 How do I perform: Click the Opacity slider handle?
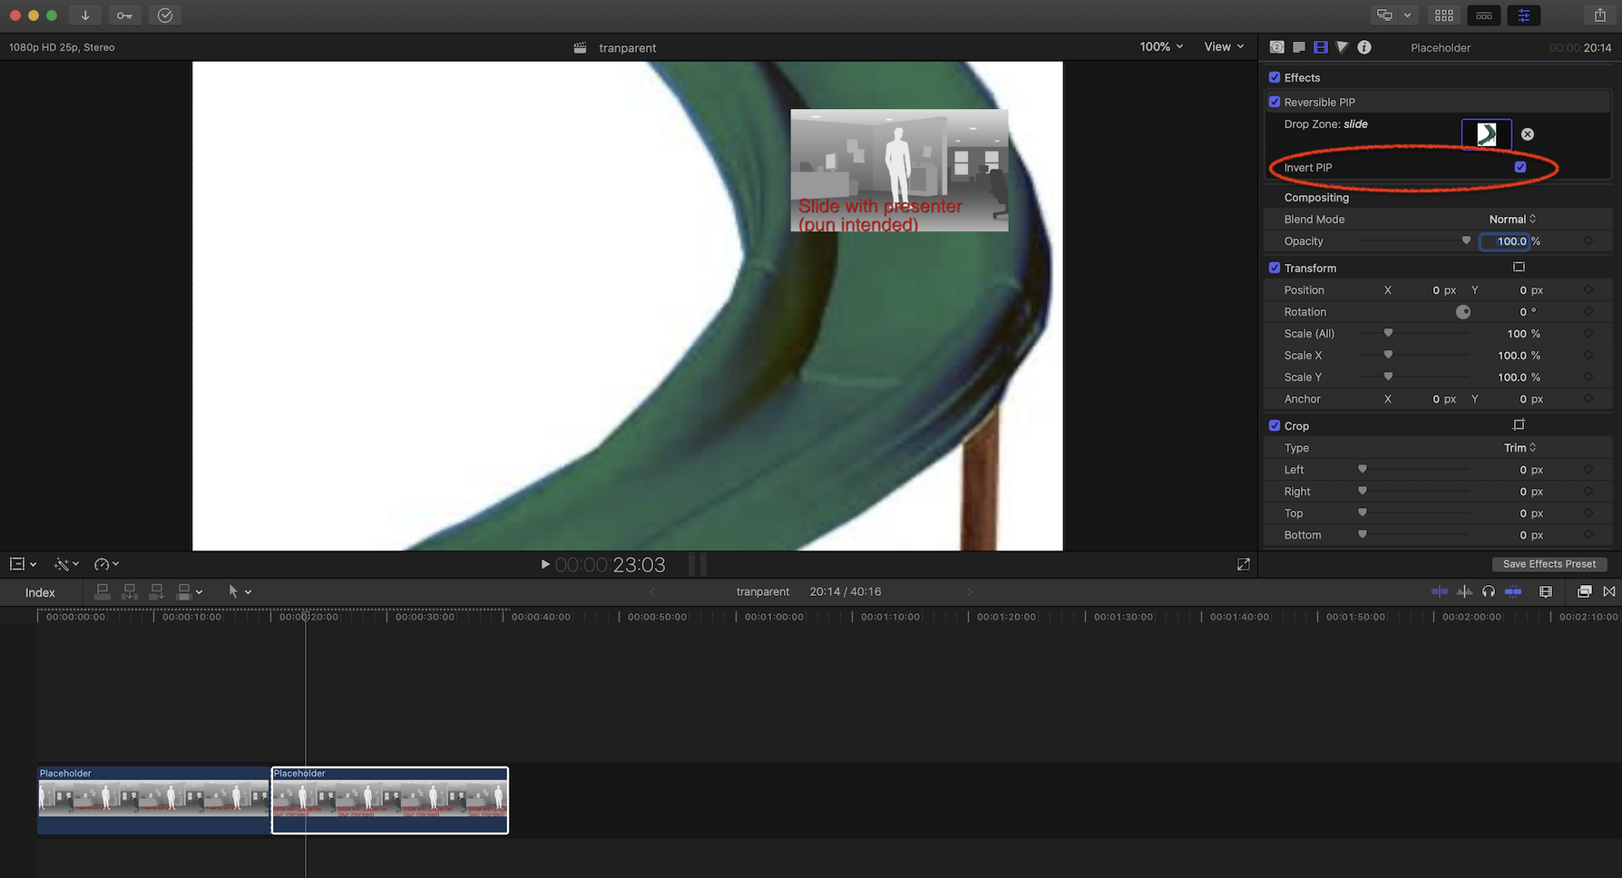coord(1466,241)
